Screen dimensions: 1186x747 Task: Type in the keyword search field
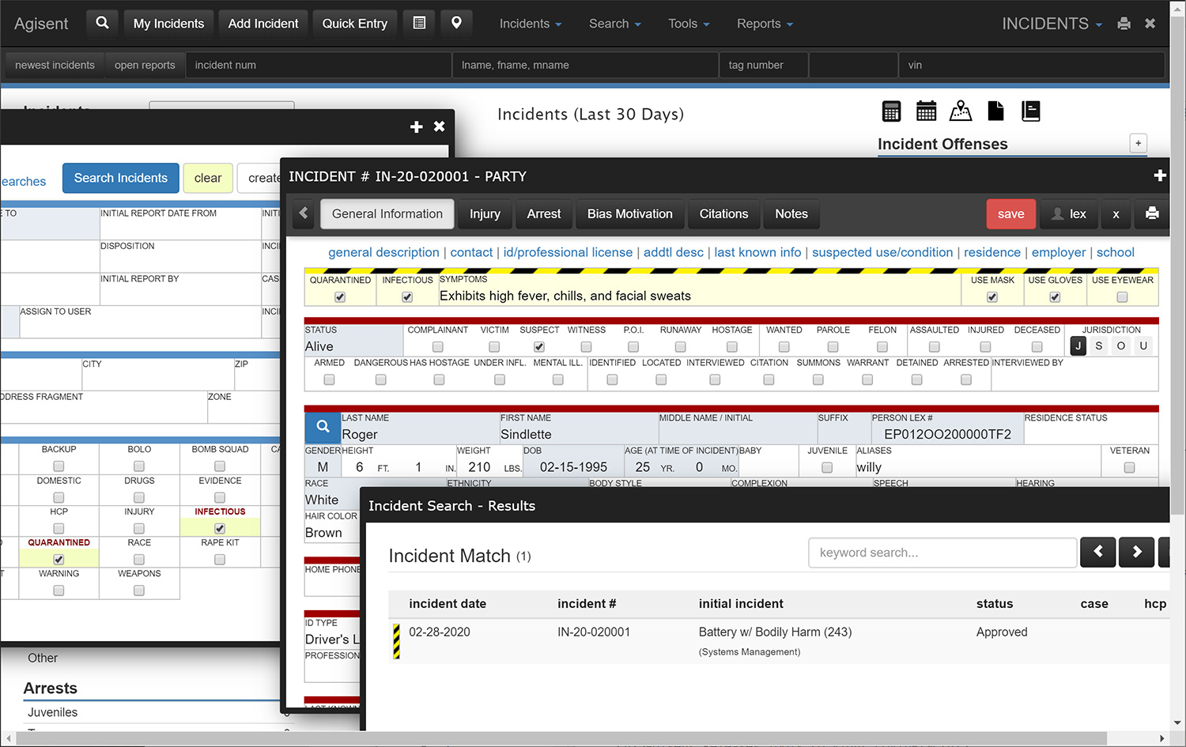(x=941, y=553)
